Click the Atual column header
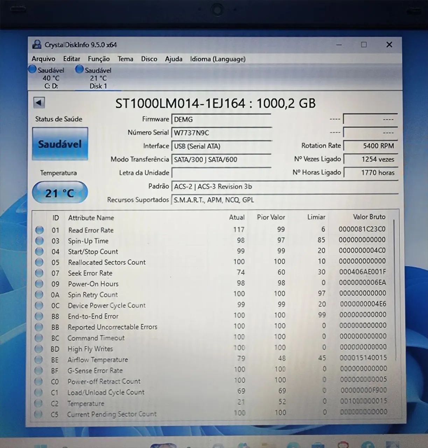428x448 pixels. pyautogui.click(x=237, y=217)
